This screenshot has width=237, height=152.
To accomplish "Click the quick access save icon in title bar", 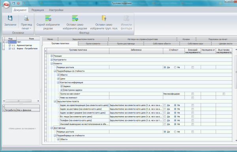I will (13, 3).
